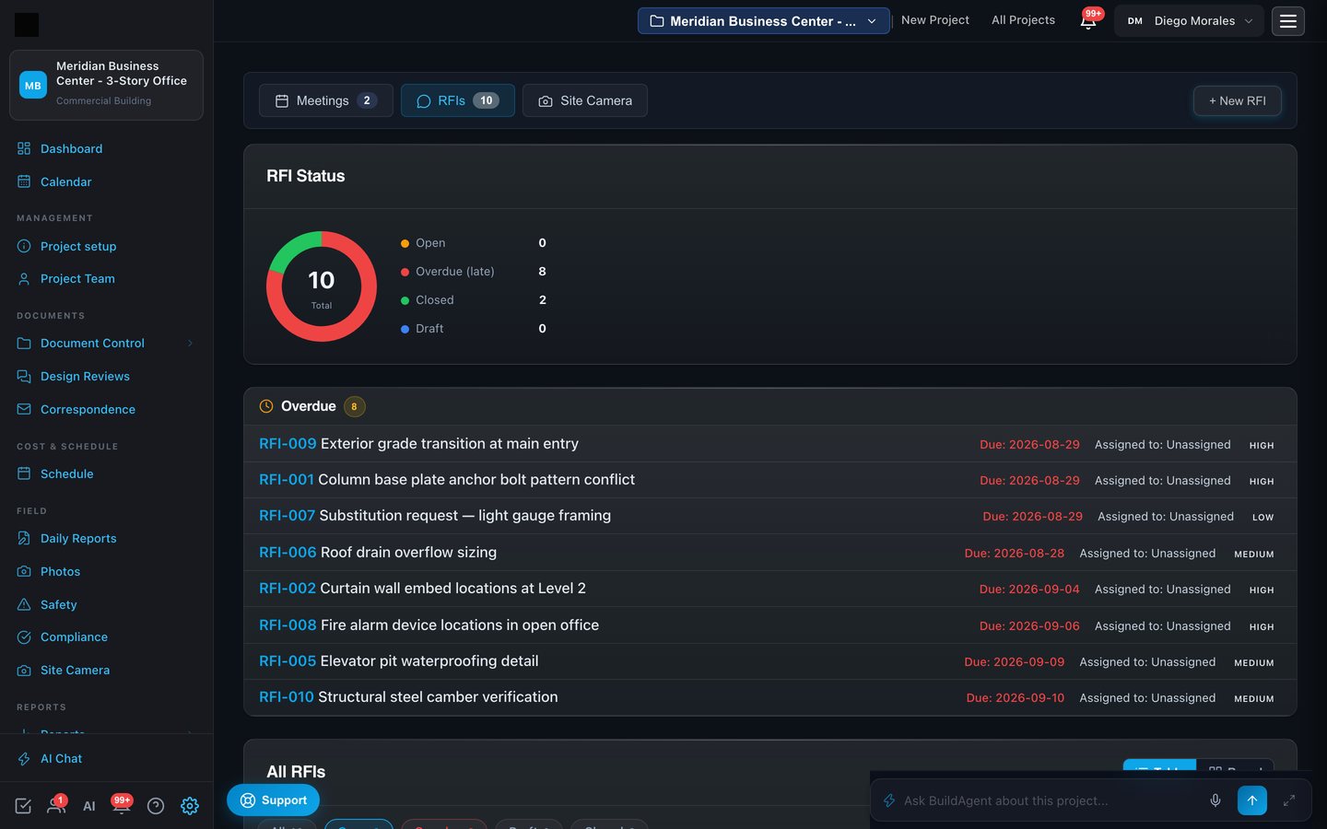
Task: Click the MB project avatar in sidebar
Action: click(33, 85)
